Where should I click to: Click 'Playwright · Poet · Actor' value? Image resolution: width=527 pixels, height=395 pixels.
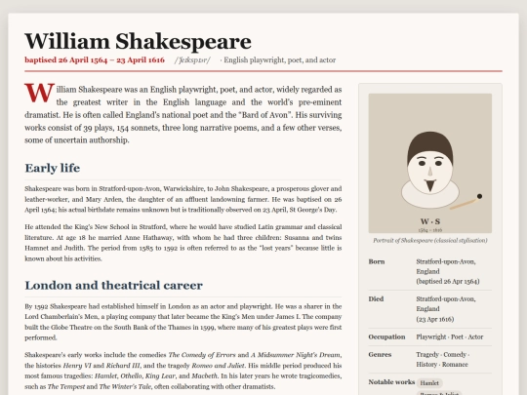pos(450,336)
